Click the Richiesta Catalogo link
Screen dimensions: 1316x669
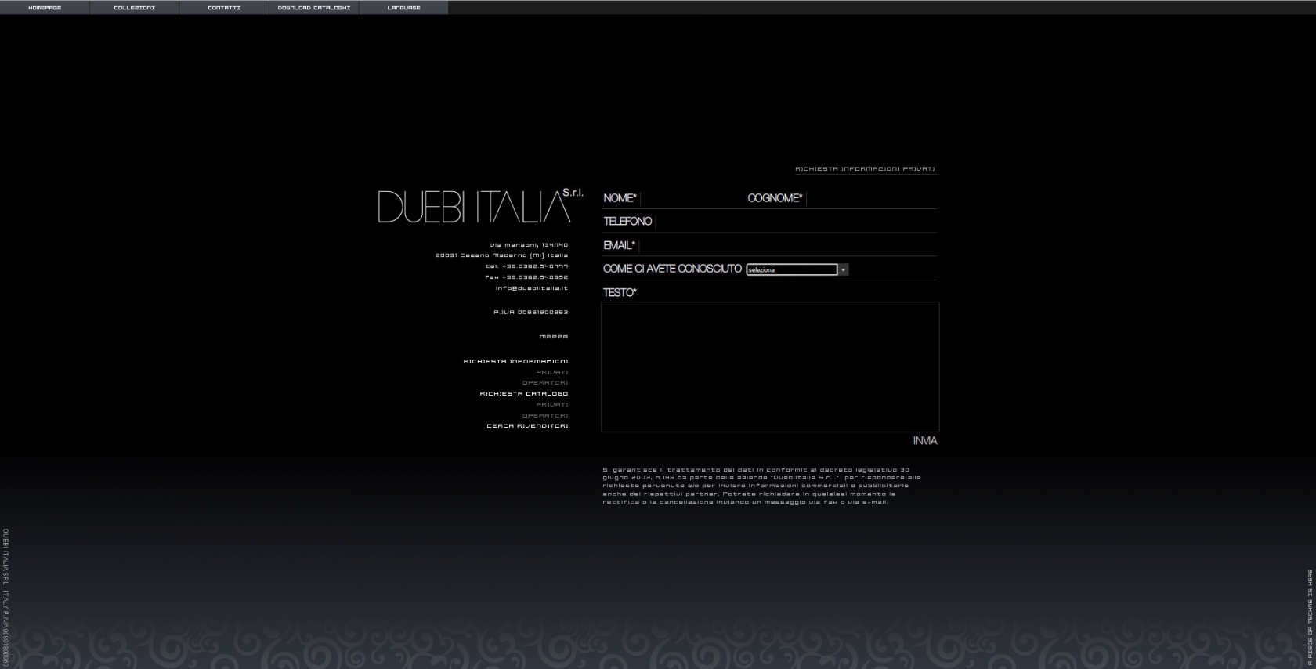pos(524,394)
